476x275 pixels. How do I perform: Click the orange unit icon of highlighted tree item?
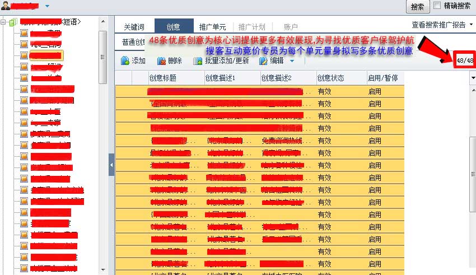point(24,55)
